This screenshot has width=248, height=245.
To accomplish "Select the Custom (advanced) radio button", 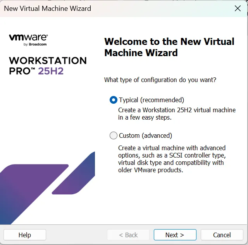I will (114, 135).
